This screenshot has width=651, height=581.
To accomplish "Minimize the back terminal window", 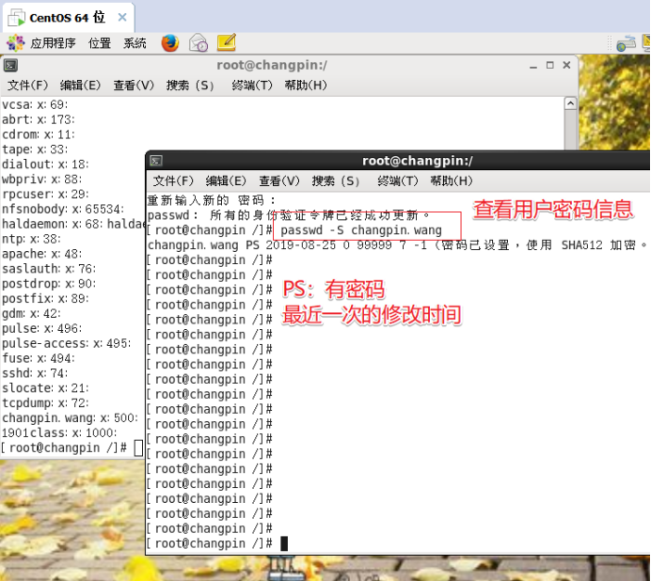I will pyautogui.click(x=533, y=66).
